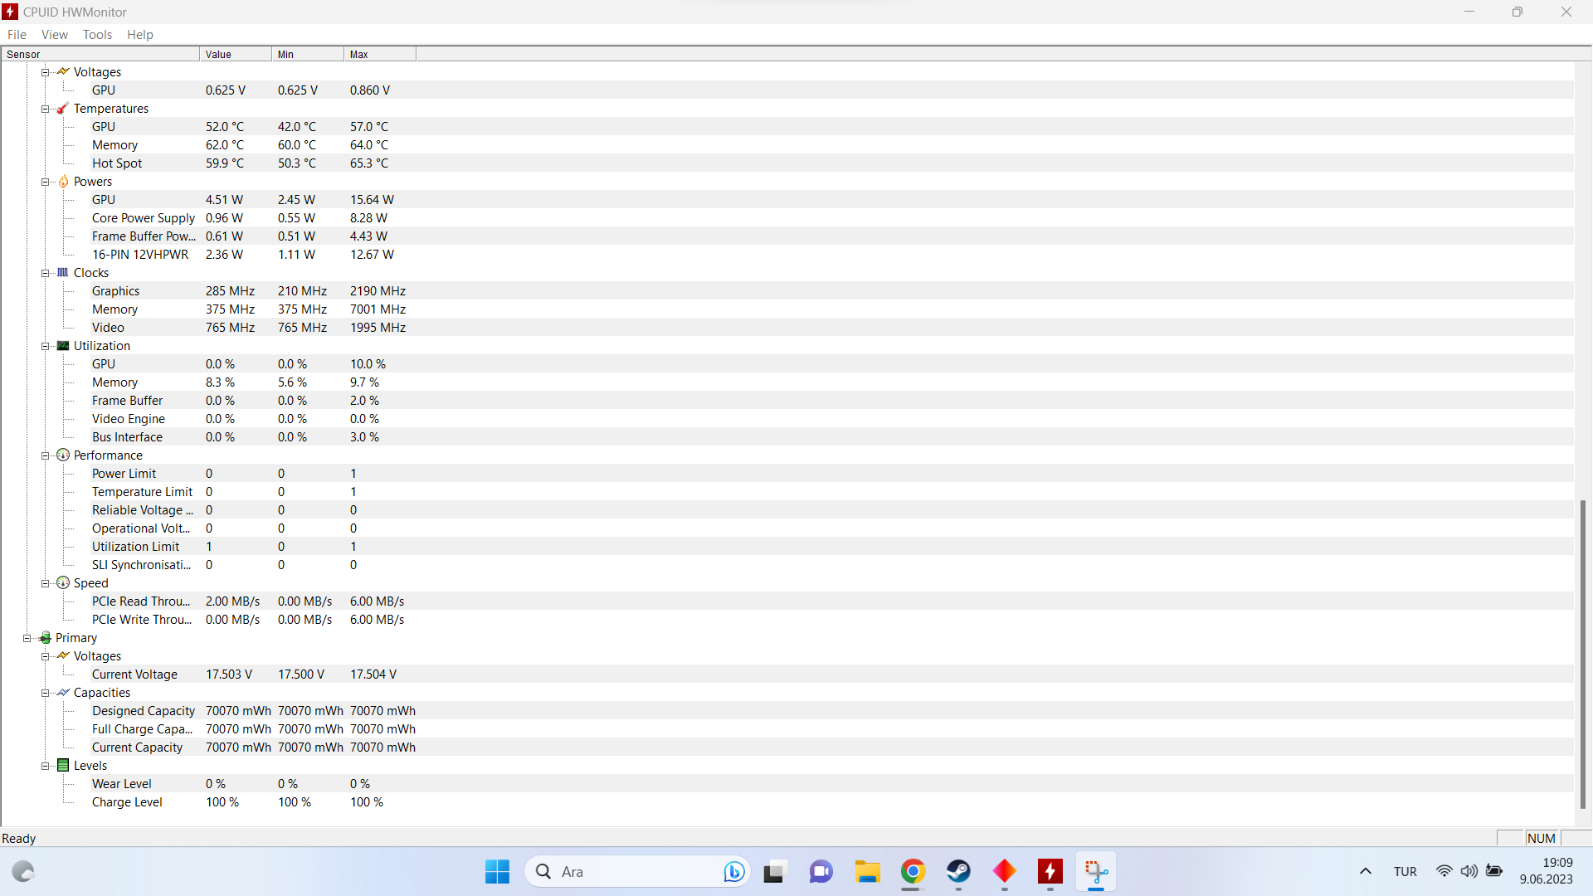Collapse the Speed section

pyautogui.click(x=46, y=583)
